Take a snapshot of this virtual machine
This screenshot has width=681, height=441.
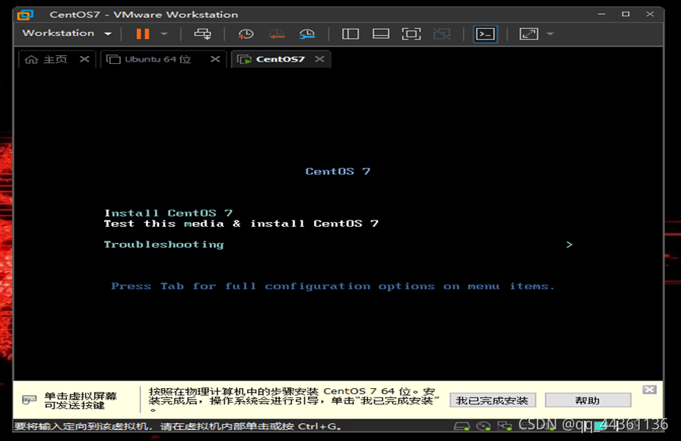point(245,34)
